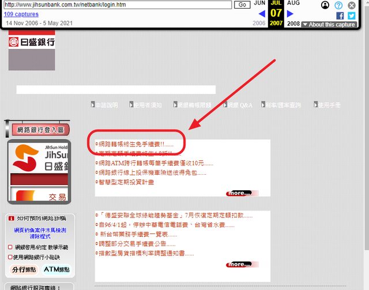The height and width of the screenshot is (290, 369).
Task: Open the 109 captures link
Action: [x=21, y=14]
